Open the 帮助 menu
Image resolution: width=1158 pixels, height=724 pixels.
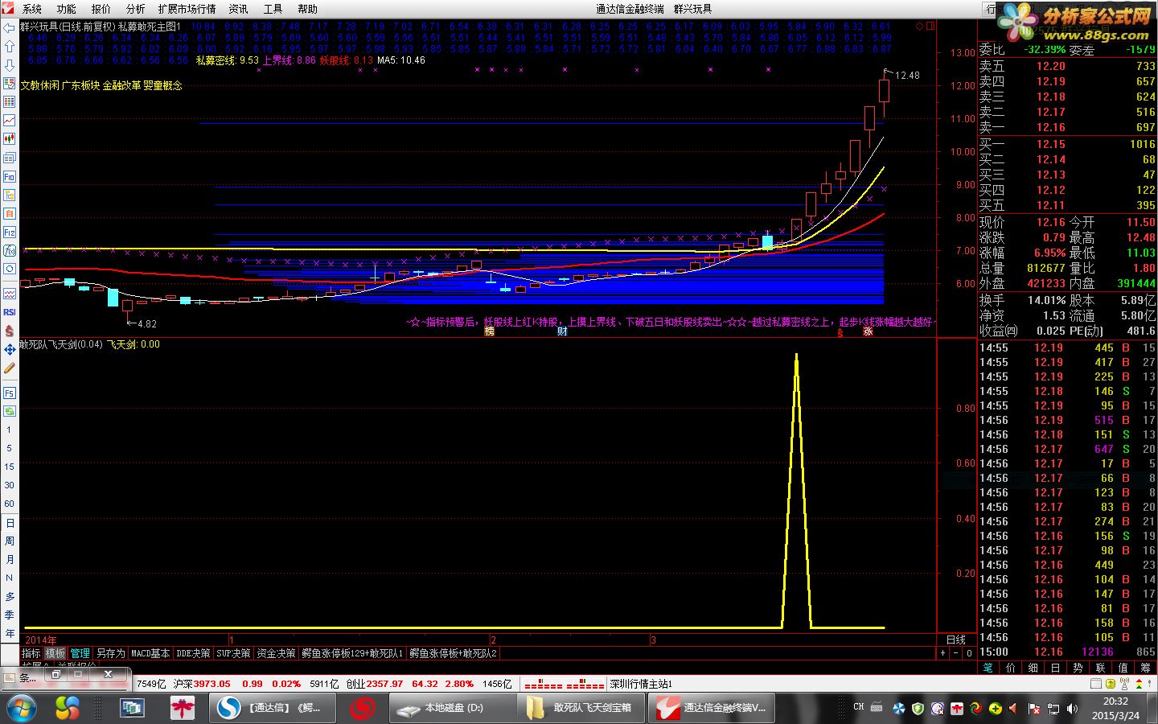pos(308,9)
